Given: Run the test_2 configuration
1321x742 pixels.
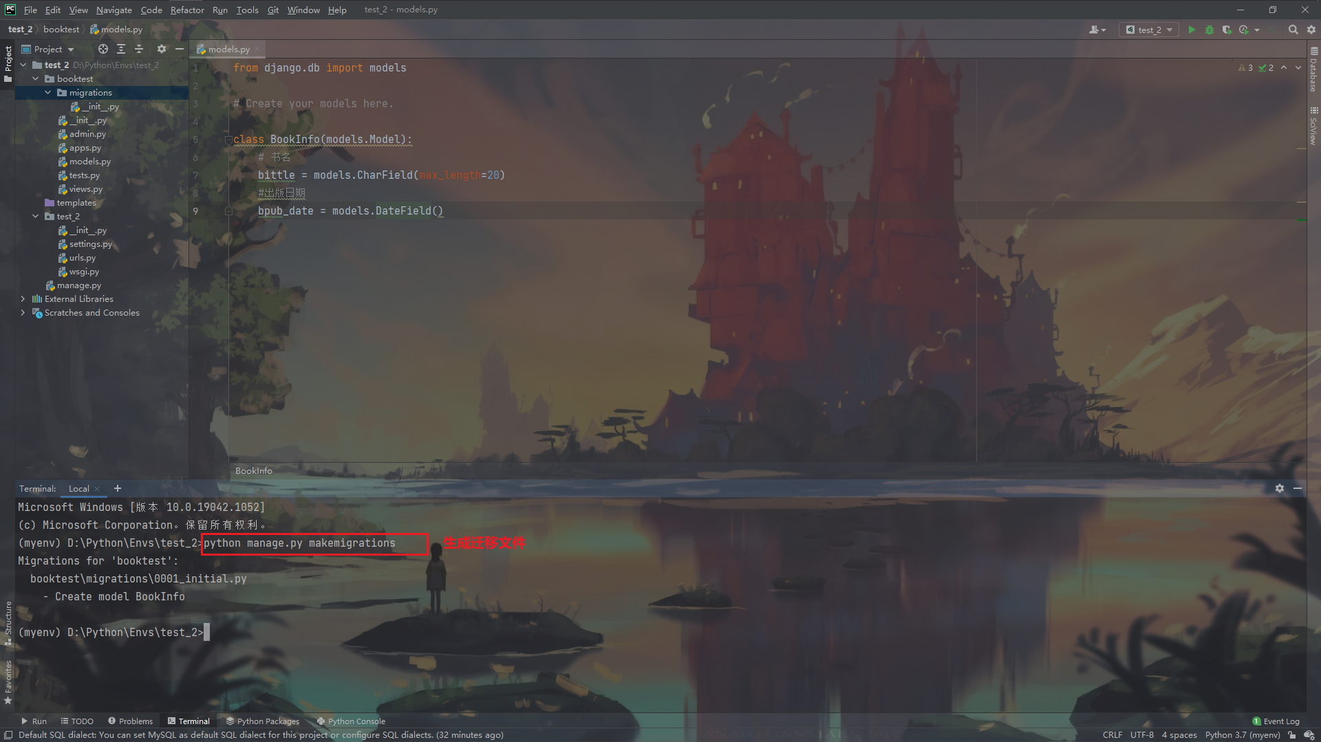Looking at the screenshot, I should tap(1192, 30).
